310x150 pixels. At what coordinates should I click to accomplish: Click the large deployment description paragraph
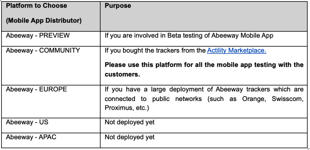[x=204, y=99]
